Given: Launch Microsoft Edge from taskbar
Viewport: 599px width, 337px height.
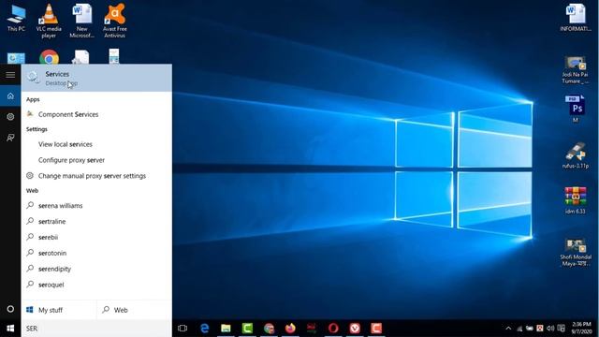Looking at the screenshot, I should pos(204,329).
